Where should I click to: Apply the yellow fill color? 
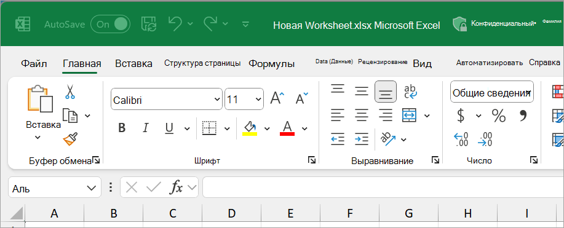pos(250,128)
